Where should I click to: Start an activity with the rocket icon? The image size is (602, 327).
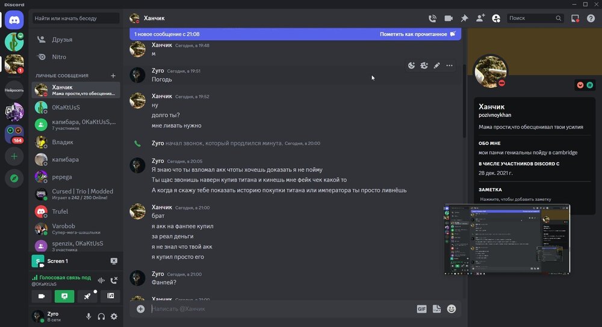(87, 296)
